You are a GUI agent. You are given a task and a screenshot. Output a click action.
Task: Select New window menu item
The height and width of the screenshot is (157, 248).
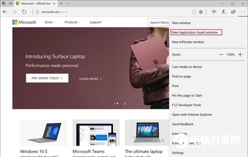(181, 23)
